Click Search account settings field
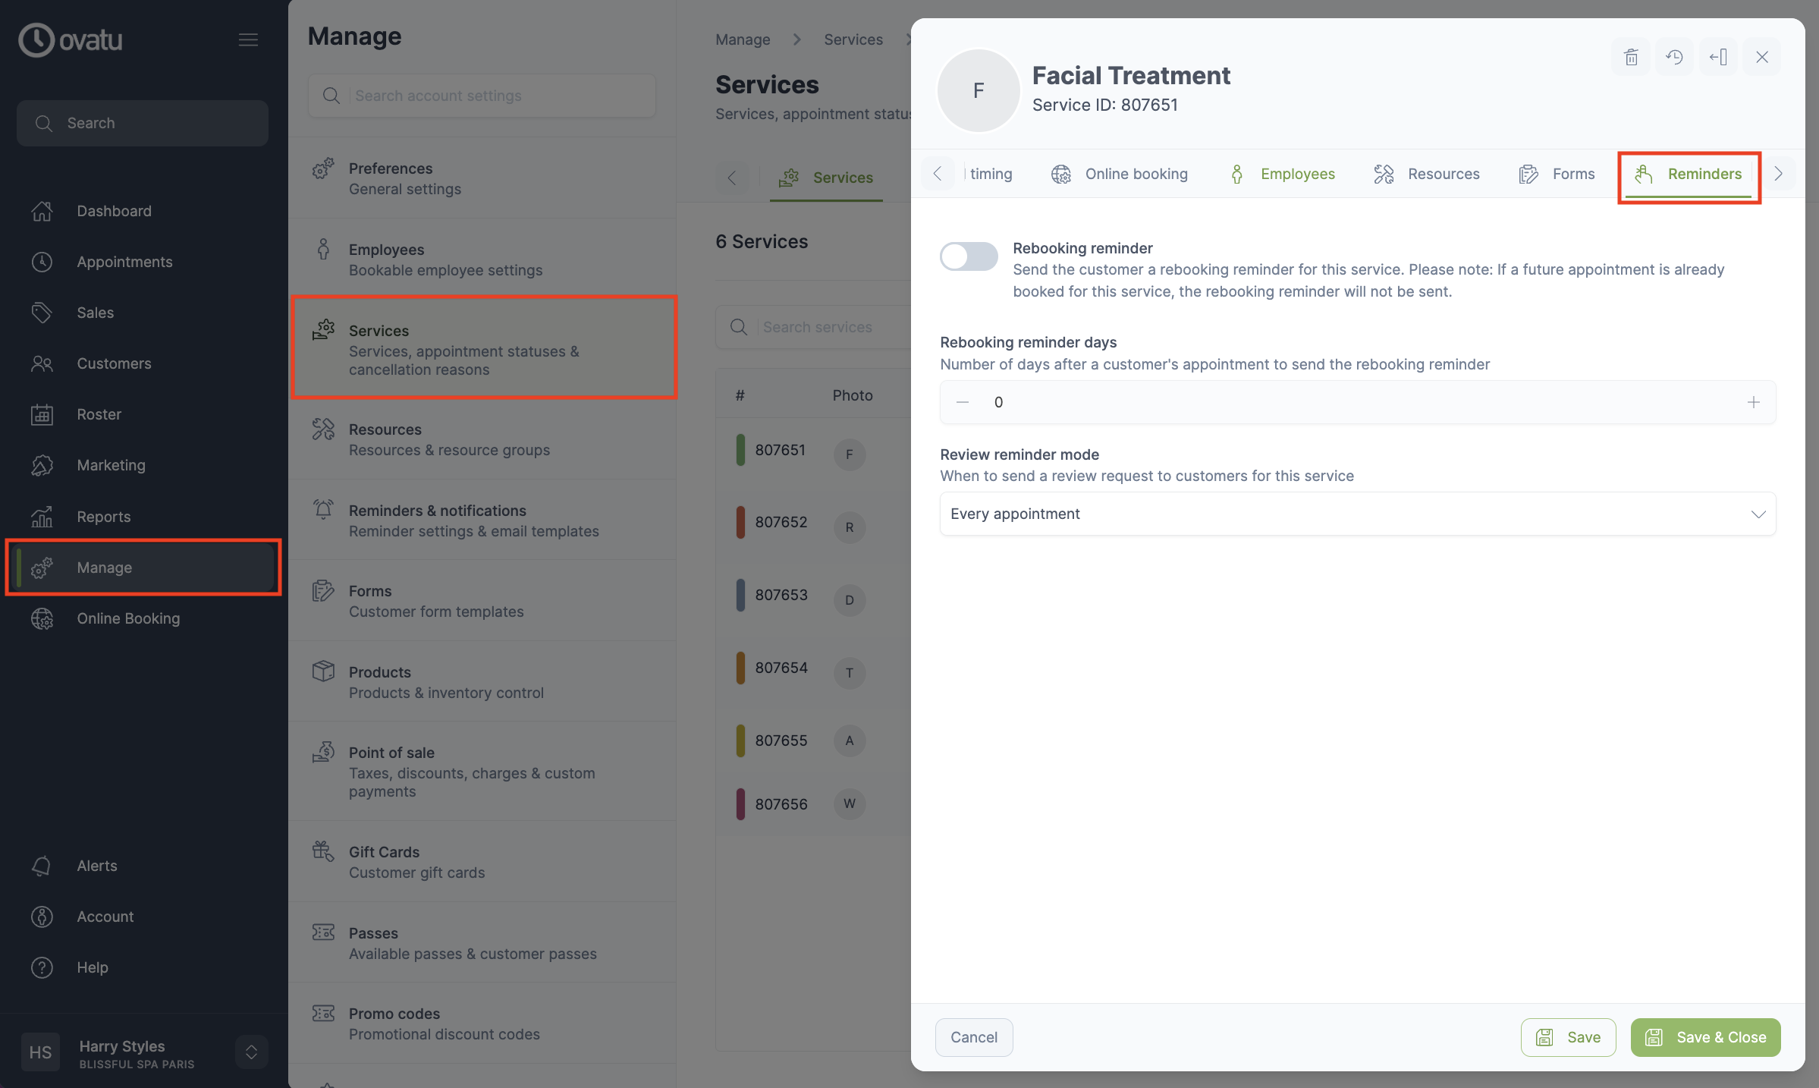 (482, 96)
